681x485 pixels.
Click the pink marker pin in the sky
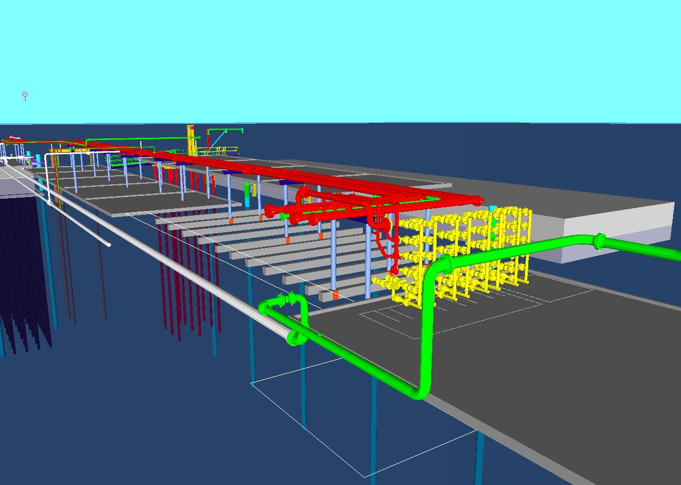click(25, 96)
